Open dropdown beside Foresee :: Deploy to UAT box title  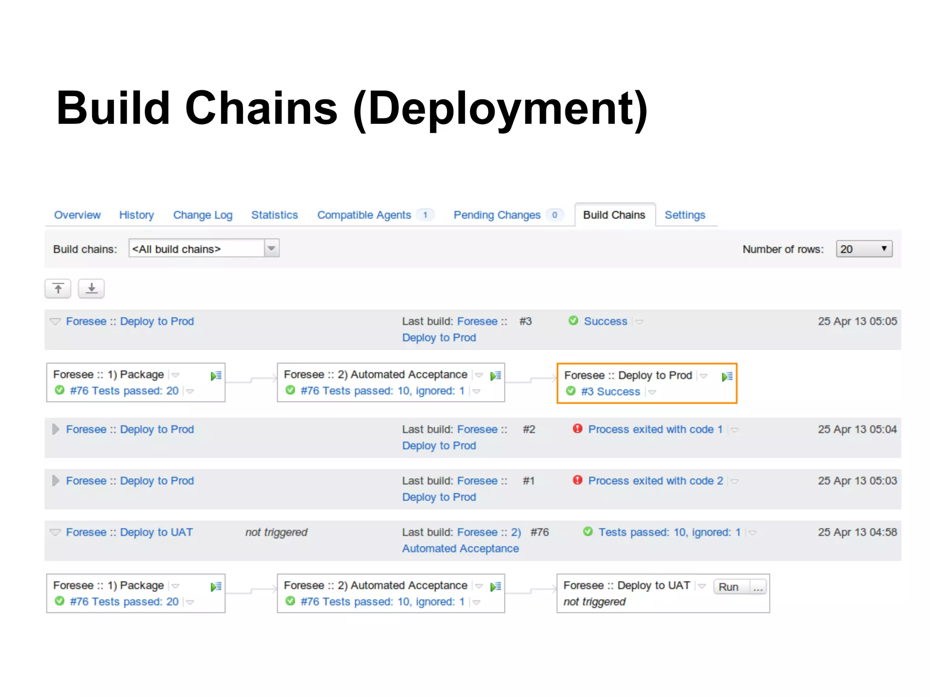[702, 586]
